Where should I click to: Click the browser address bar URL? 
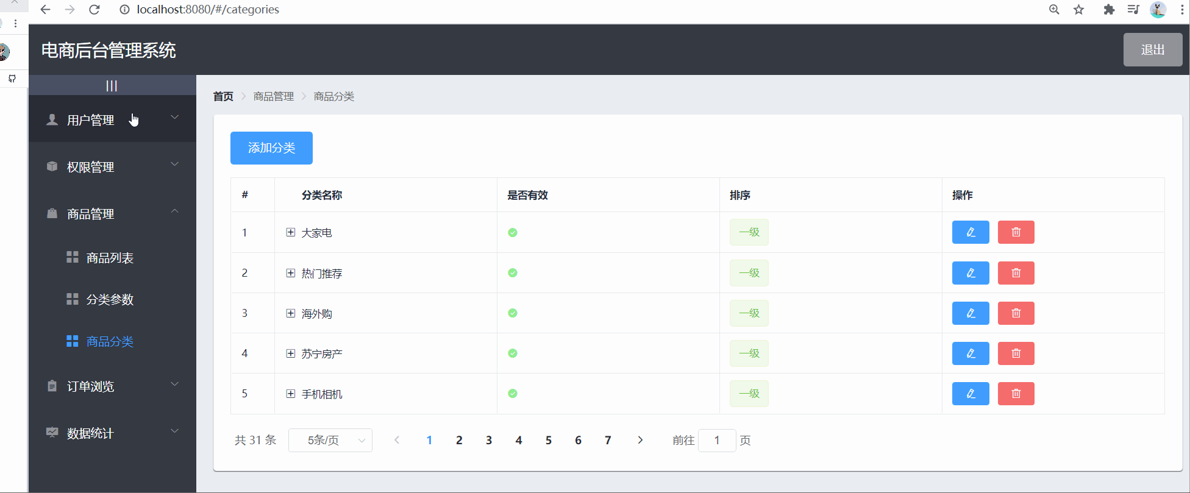coord(208,10)
